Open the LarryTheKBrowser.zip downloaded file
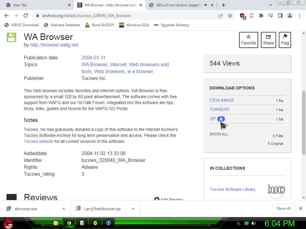 [102, 209]
